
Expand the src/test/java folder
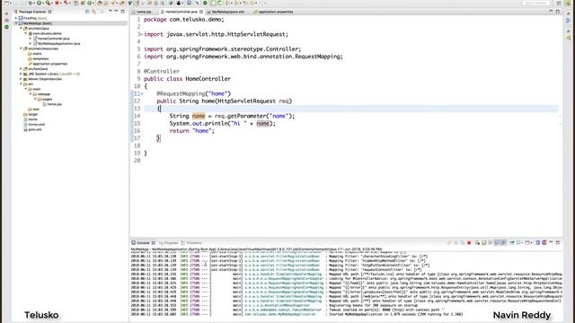[x=21, y=69]
